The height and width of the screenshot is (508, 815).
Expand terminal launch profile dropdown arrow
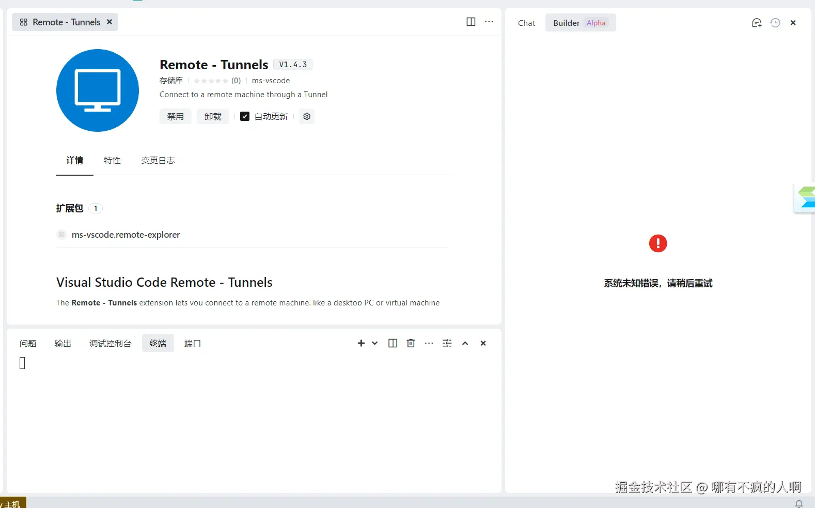[375, 343]
